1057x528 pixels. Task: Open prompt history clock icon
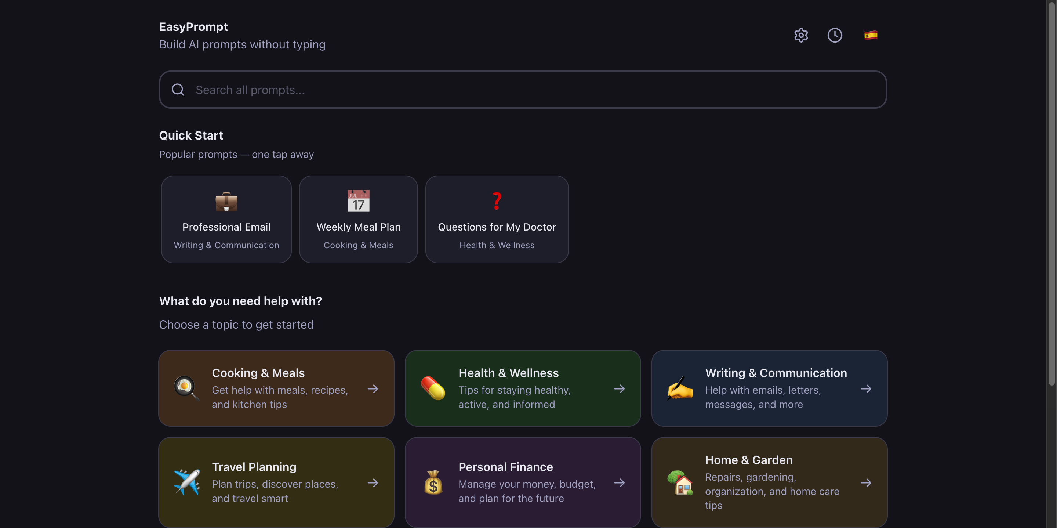coord(834,35)
